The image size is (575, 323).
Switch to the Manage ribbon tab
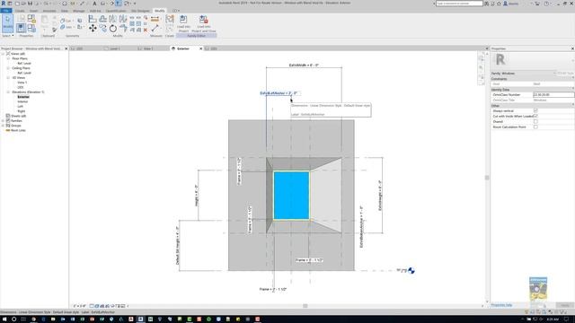point(79,11)
